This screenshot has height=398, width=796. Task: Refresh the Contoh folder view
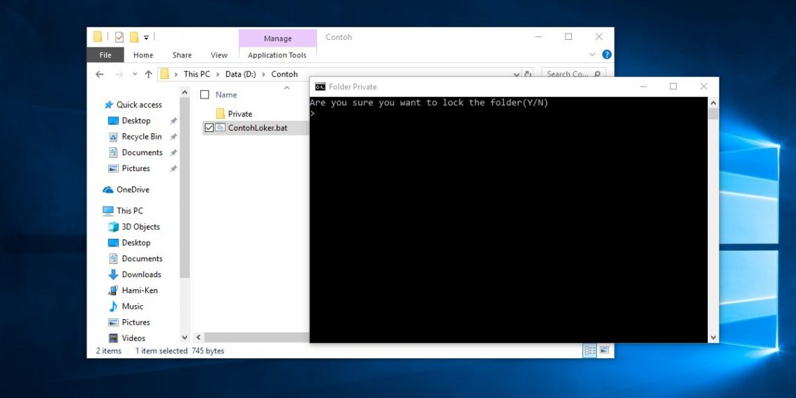pyautogui.click(x=528, y=74)
